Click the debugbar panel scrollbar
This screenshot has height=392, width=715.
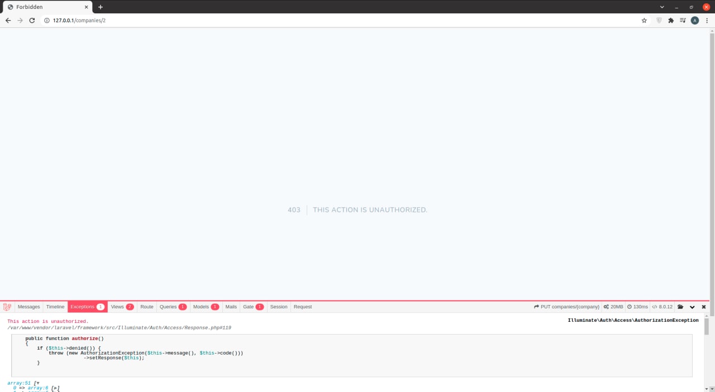[x=706, y=327]
